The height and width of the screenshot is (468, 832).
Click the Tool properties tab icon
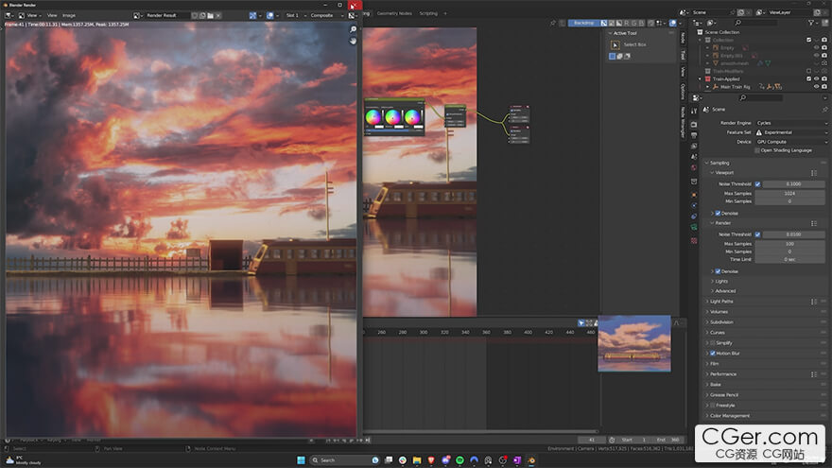tap(694, 110)
